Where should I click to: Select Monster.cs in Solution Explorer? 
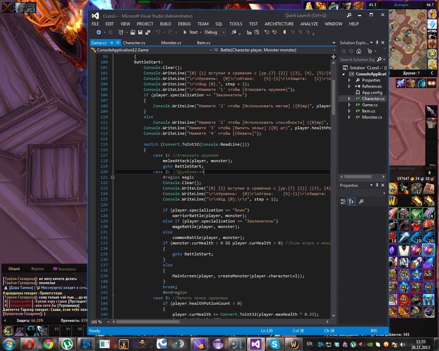[372, 117]
